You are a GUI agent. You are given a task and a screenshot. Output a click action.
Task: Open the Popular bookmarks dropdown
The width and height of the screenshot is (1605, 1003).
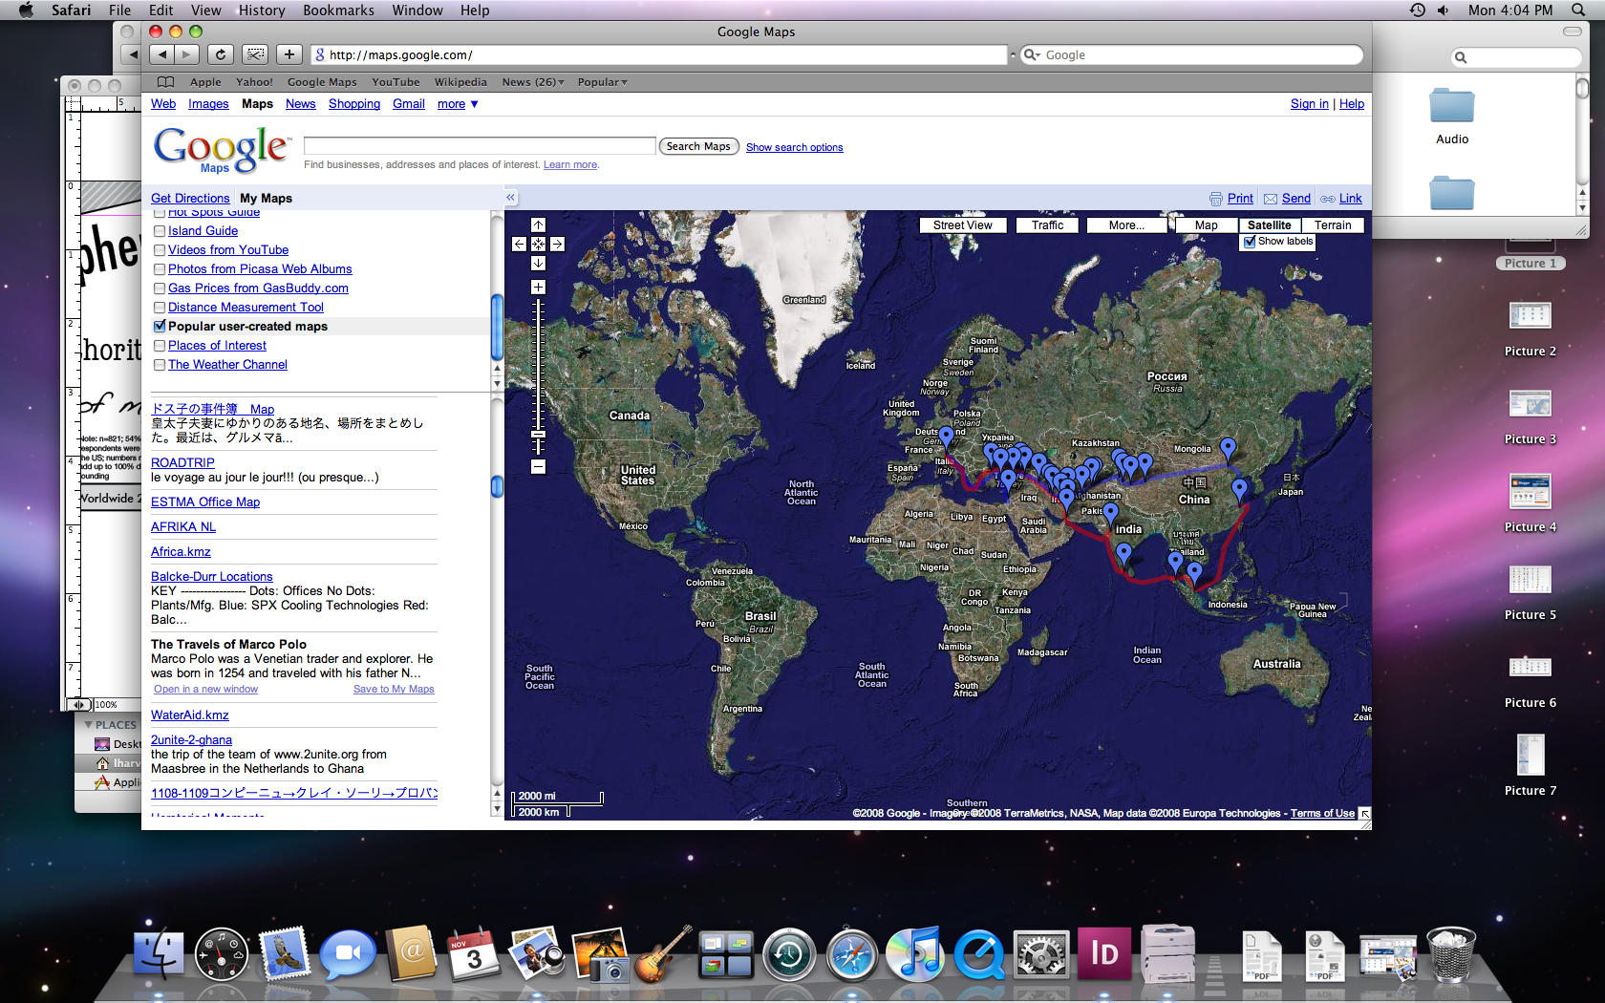602,82
